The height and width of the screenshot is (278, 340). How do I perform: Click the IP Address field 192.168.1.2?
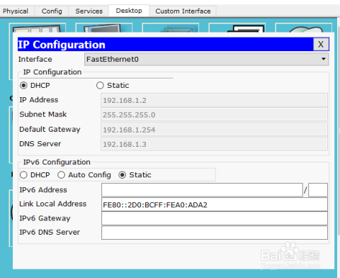coord(214,100)
